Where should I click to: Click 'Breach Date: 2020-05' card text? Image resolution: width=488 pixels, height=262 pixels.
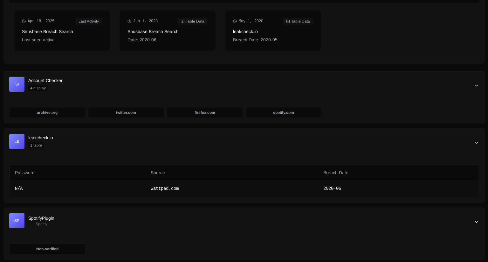click(255, 40)
